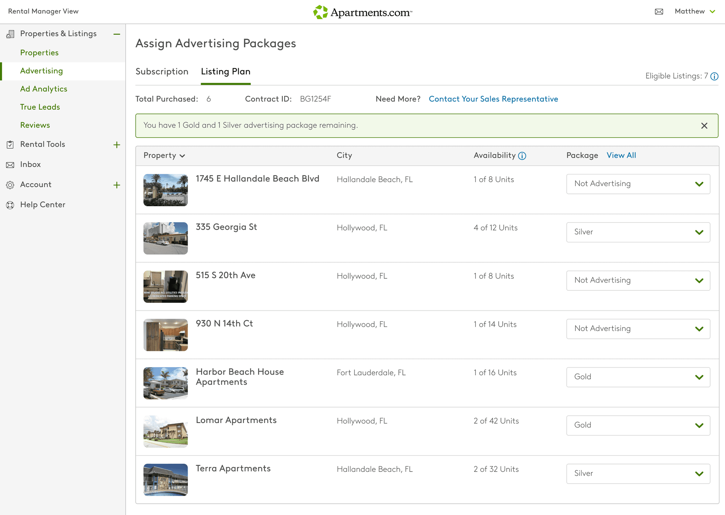Viewport: 725px width, 515px height.
Task: Click Contact Your Sales Representative link
Action: tap(493, 99)
